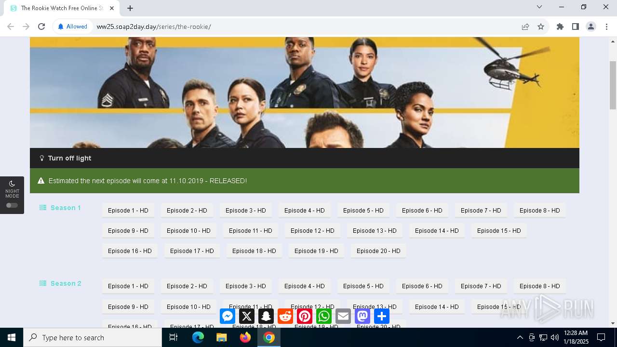Open the network tray icon
Screen dimensions: 617x347
point(543,337)
